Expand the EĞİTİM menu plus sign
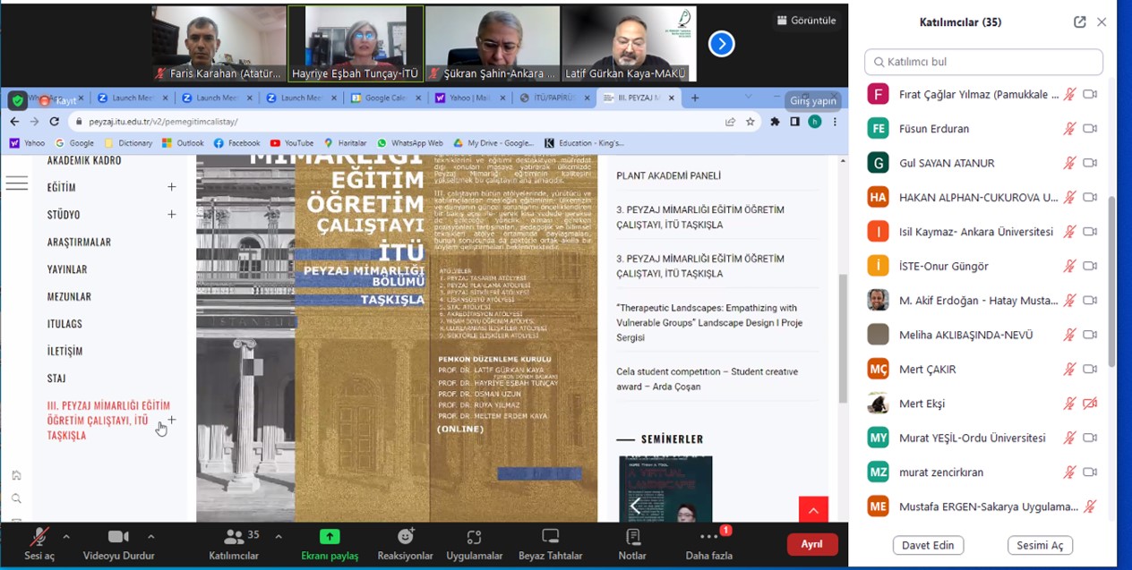Screen dimensions: 1132x570 [172, 187]
